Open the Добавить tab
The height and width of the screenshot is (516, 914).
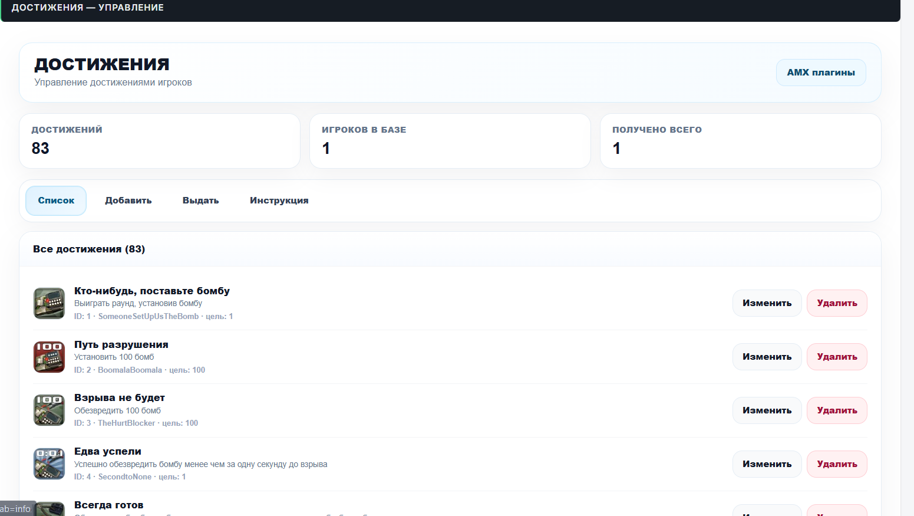(128, 201)
